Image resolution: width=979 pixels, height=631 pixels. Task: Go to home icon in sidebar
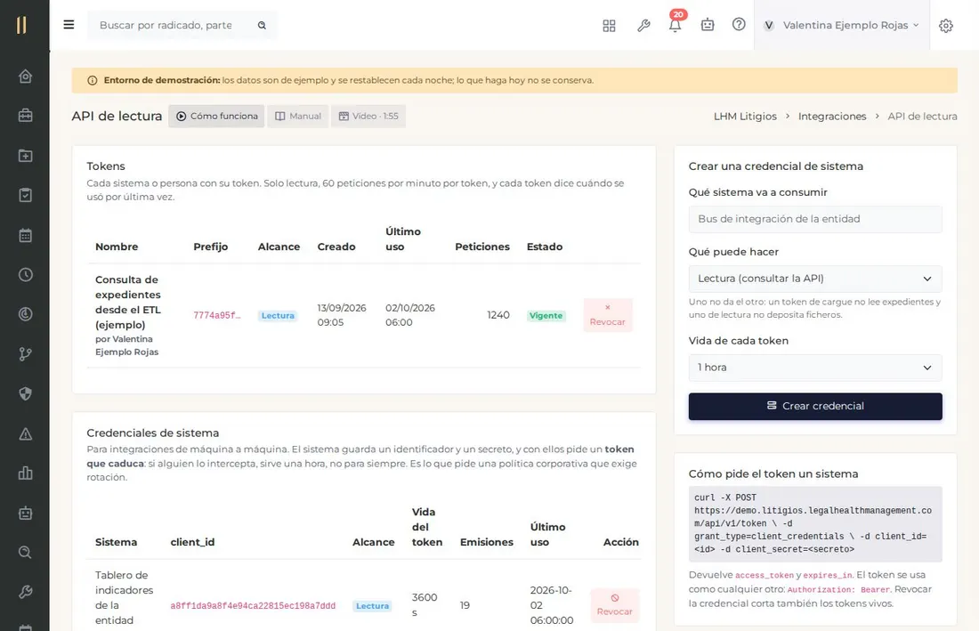tap(25, 77)
